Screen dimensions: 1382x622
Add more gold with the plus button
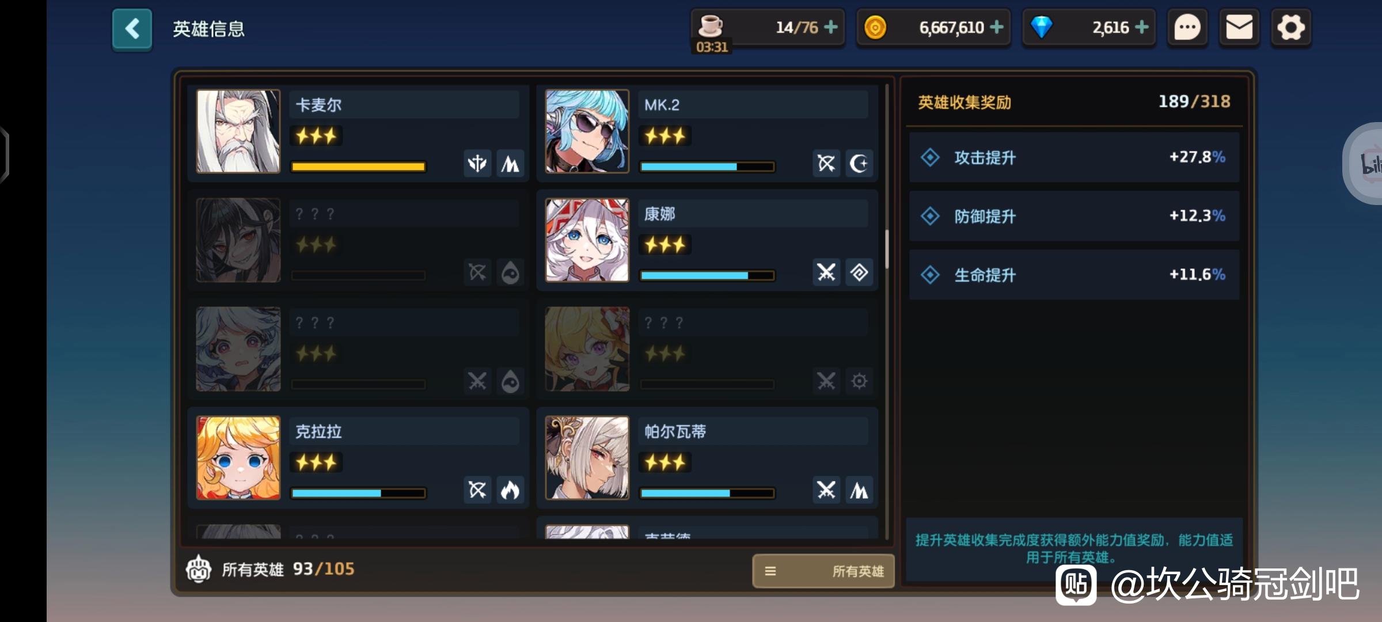coord(996,27)
